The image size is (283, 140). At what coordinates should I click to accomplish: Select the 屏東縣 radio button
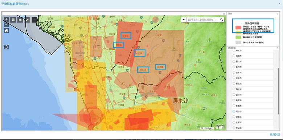pyautogui.click(x=234, y=117)
